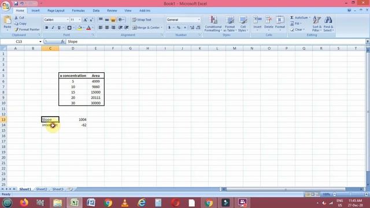Viewport: 370px width, 208px height.
Task: Apply Percent Style format
Action: [179, 28]
